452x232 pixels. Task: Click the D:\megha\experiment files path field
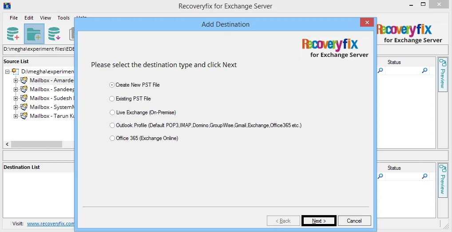pos(39,49)
